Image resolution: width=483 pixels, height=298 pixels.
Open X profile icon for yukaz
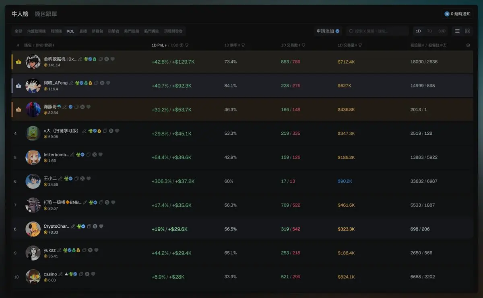click(x=90, y=250)
